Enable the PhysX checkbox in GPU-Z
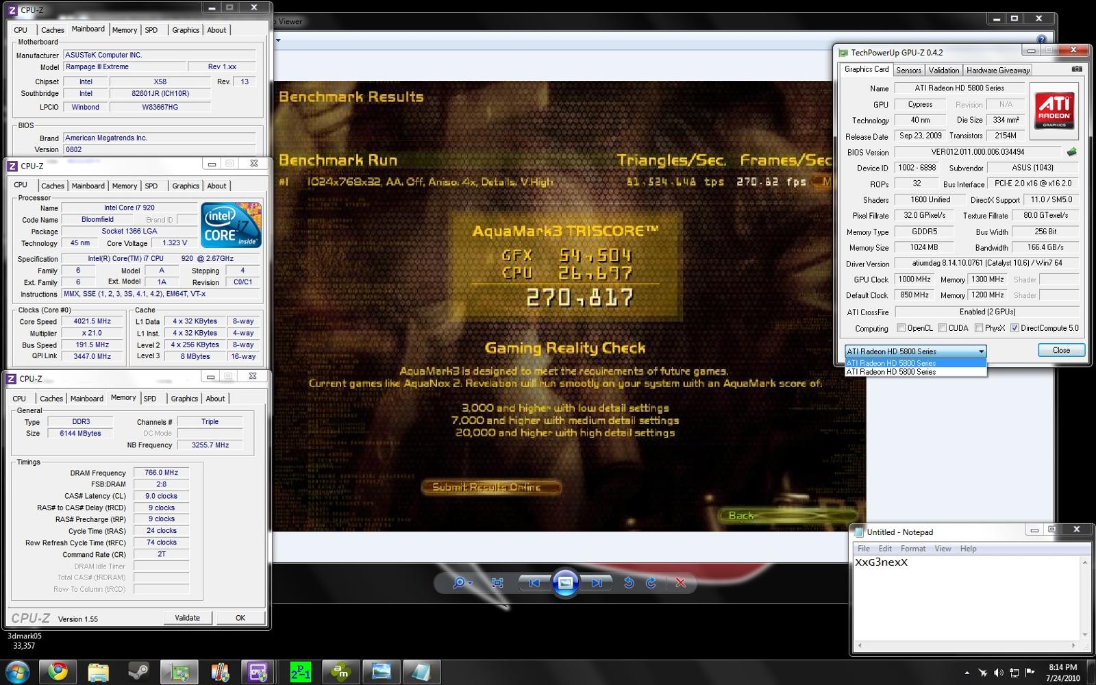This screenshot has height=685, width=1096. pos(979,328)
